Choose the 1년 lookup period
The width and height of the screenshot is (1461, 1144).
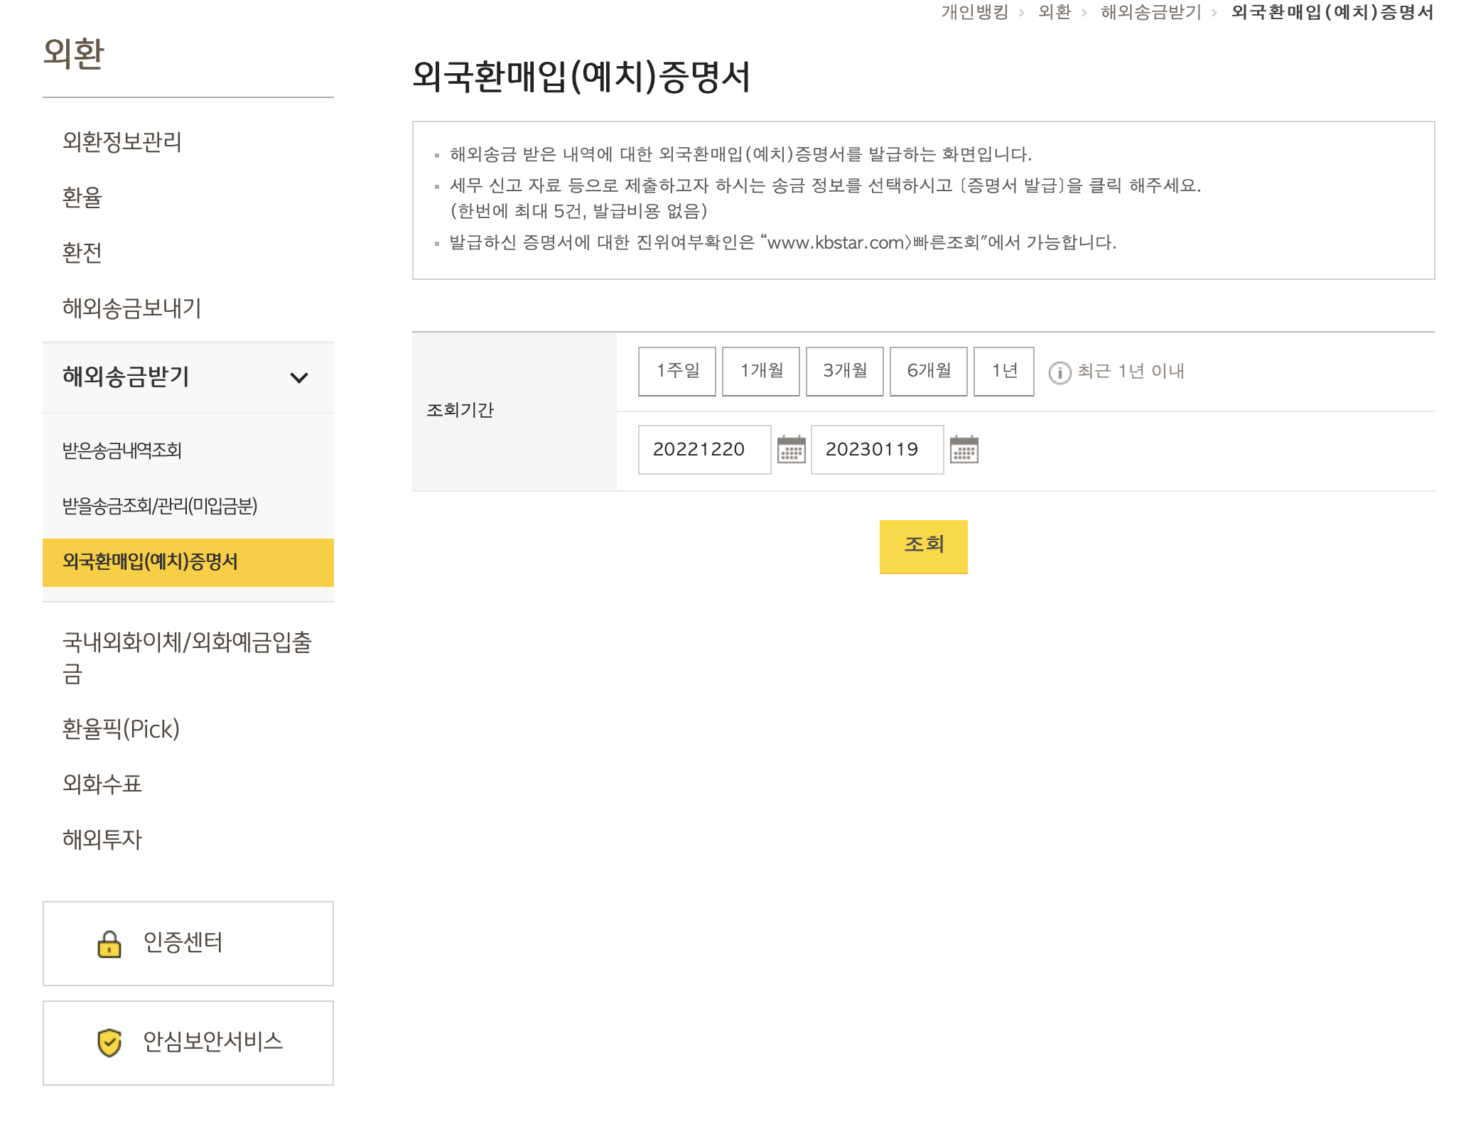click(x=1003, y=371)
